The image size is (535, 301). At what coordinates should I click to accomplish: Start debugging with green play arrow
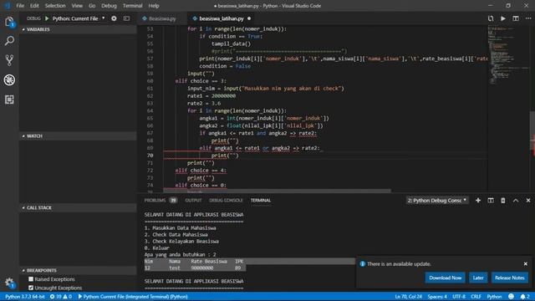[47, 18]
